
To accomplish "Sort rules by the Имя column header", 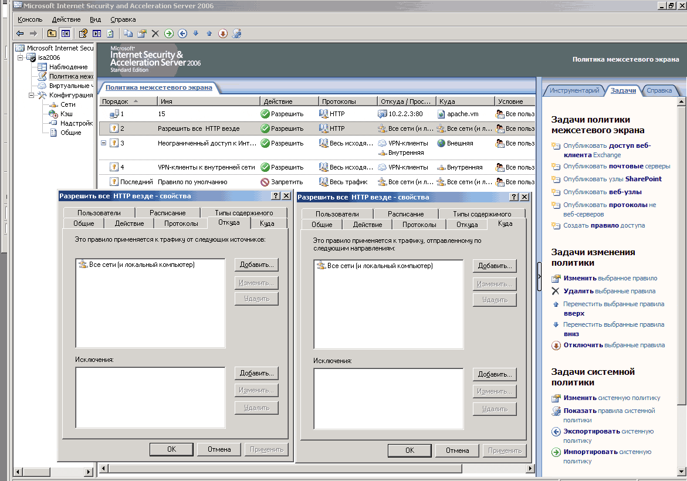I will pyautogui.click(x=167, y=101).
